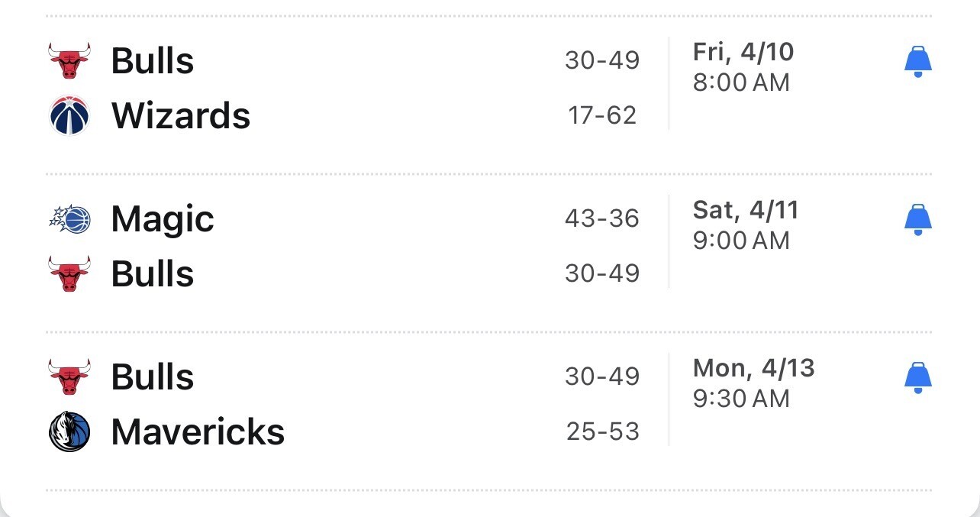The height and width of the screenshot is (517, 980).
Task: Tap the Mavericks team logo
Action: 69,431
